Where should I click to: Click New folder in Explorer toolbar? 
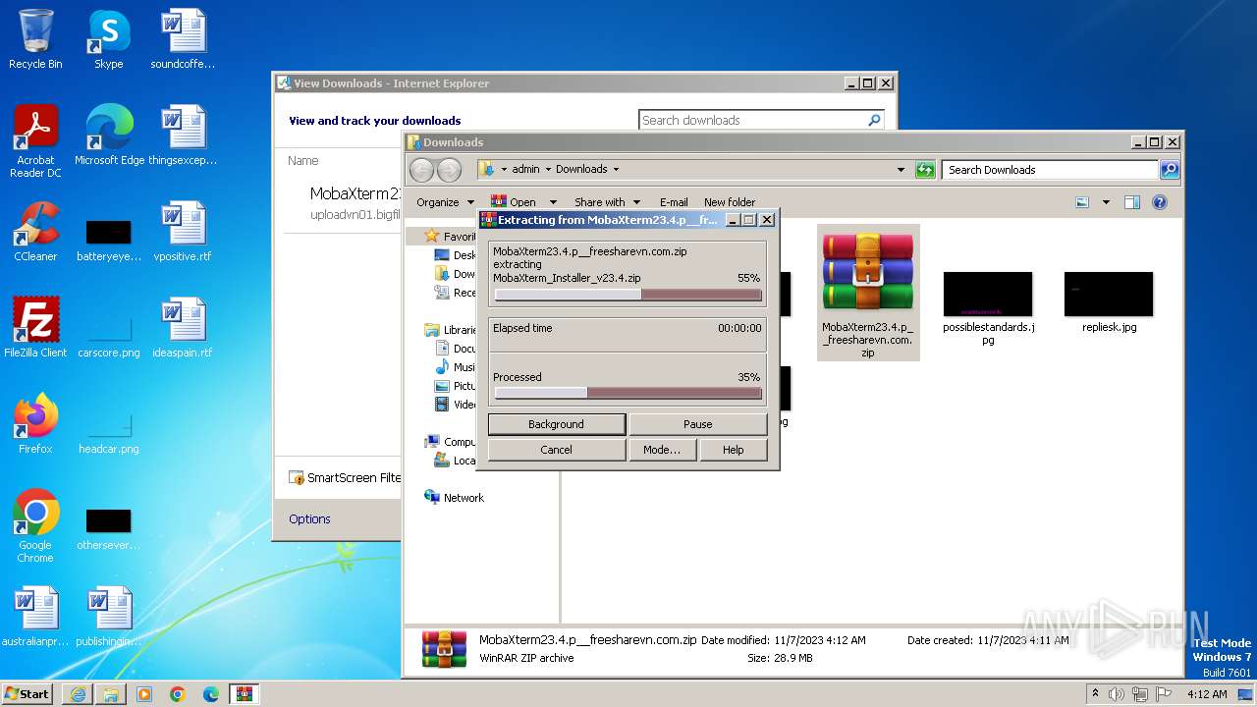tap(730, 202)
